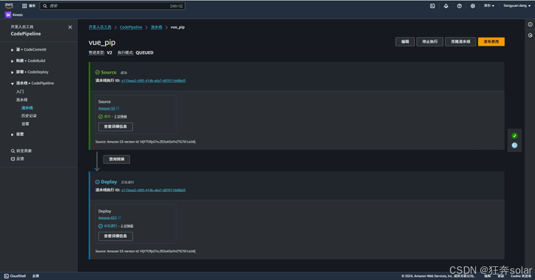535x280 pixels.
Task: Click the 克隆流水线 clone pipeline button
Action: (461, 42)
